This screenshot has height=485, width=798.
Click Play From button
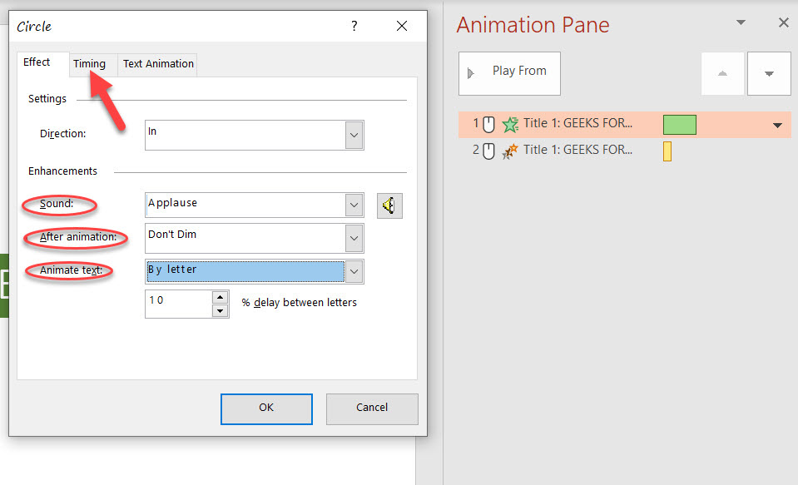coord(509,73)
